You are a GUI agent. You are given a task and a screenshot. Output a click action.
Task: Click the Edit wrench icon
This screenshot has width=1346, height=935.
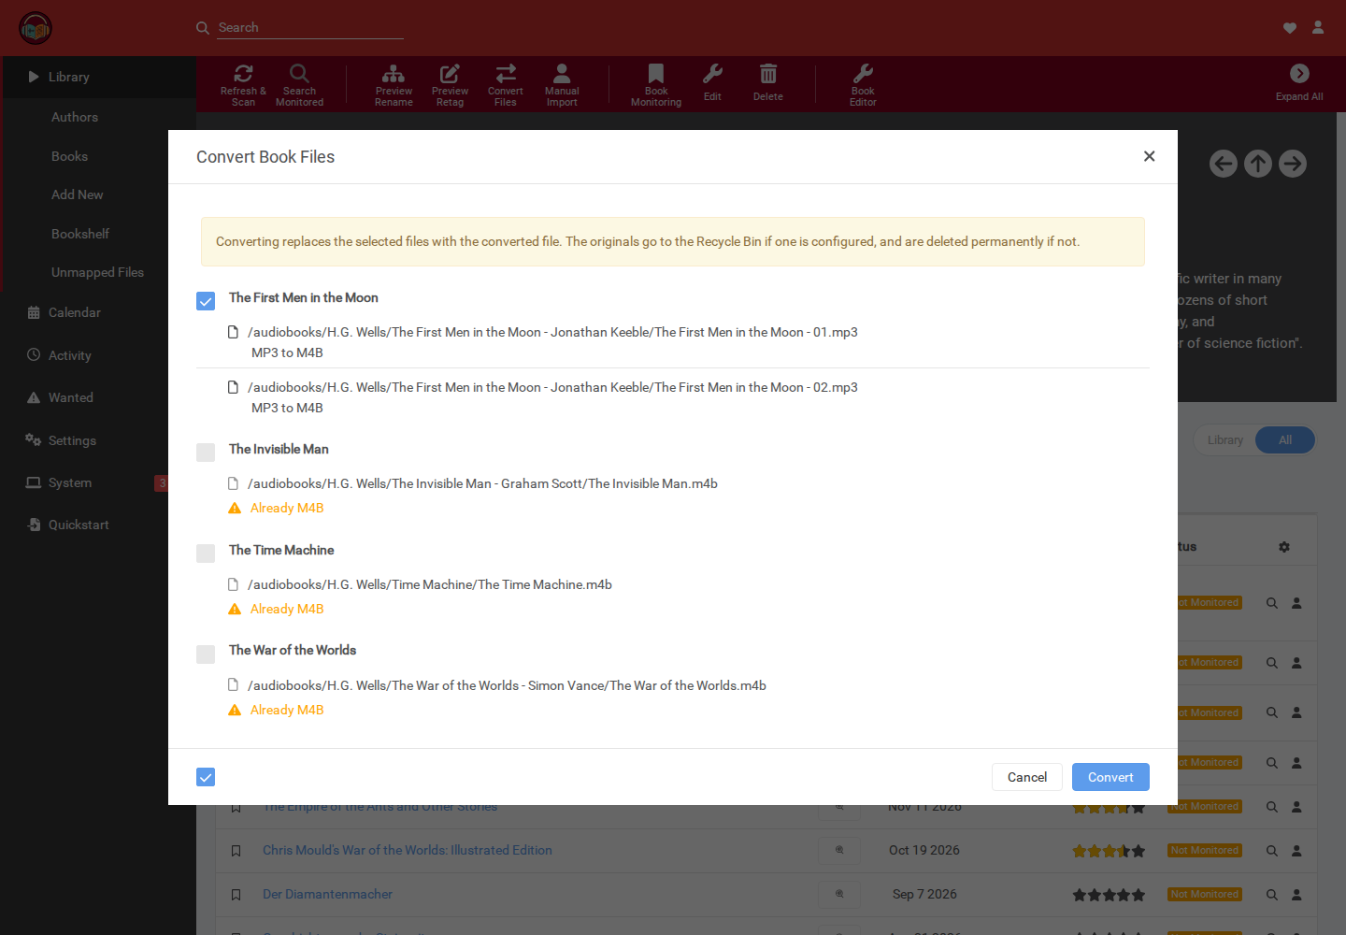[712, 74]
